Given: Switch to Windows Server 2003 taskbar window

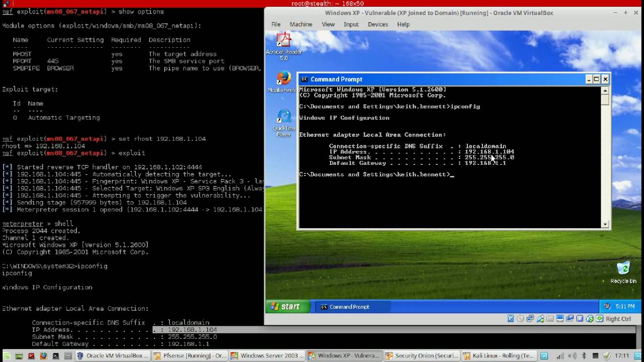Looking at the screenshot, I should [x=267, y=355].
